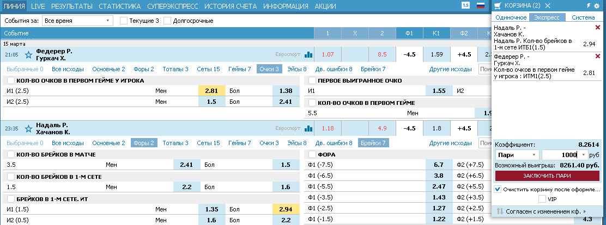
Task: Check the Кол-во брейков в матче box
Action: pos(11,154)
